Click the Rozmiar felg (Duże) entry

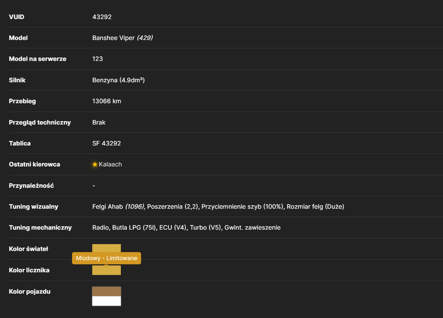[x=315, y=207]
